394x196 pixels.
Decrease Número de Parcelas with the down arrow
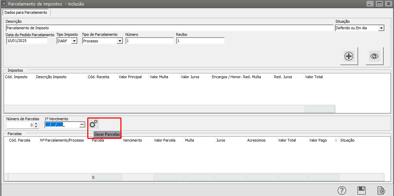(x=36, y=126)
